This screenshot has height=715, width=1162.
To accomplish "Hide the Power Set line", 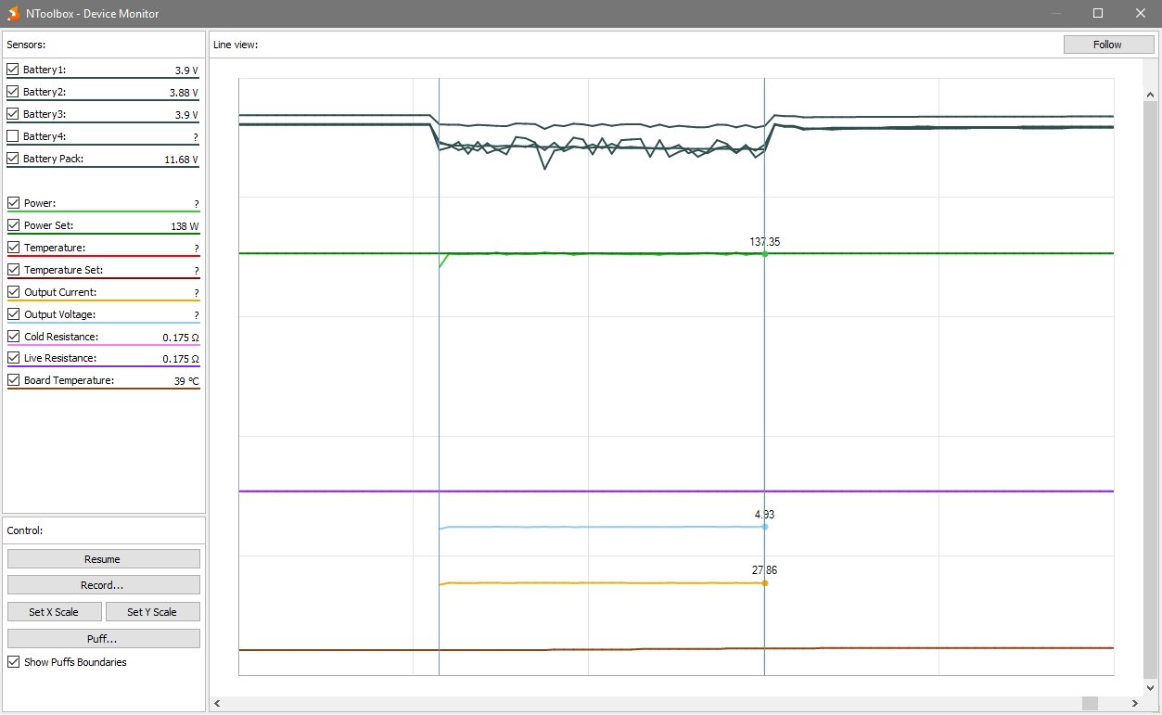I will pyautogui.click(x=13, y=225).
